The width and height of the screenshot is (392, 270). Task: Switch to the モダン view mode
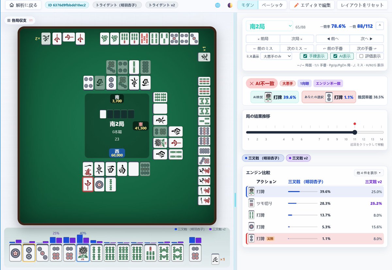pyautogui.click(x=247, y=5)
